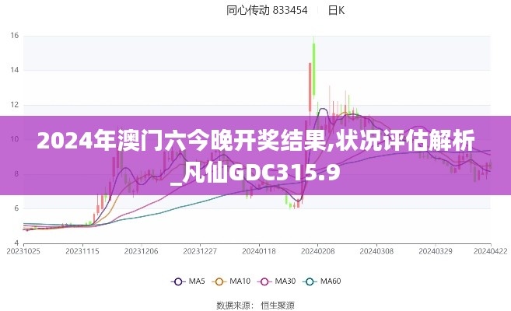Click the 20231206 date axis label
The height and width of the screenshot is (311, 511).
(x=141, y=251)
